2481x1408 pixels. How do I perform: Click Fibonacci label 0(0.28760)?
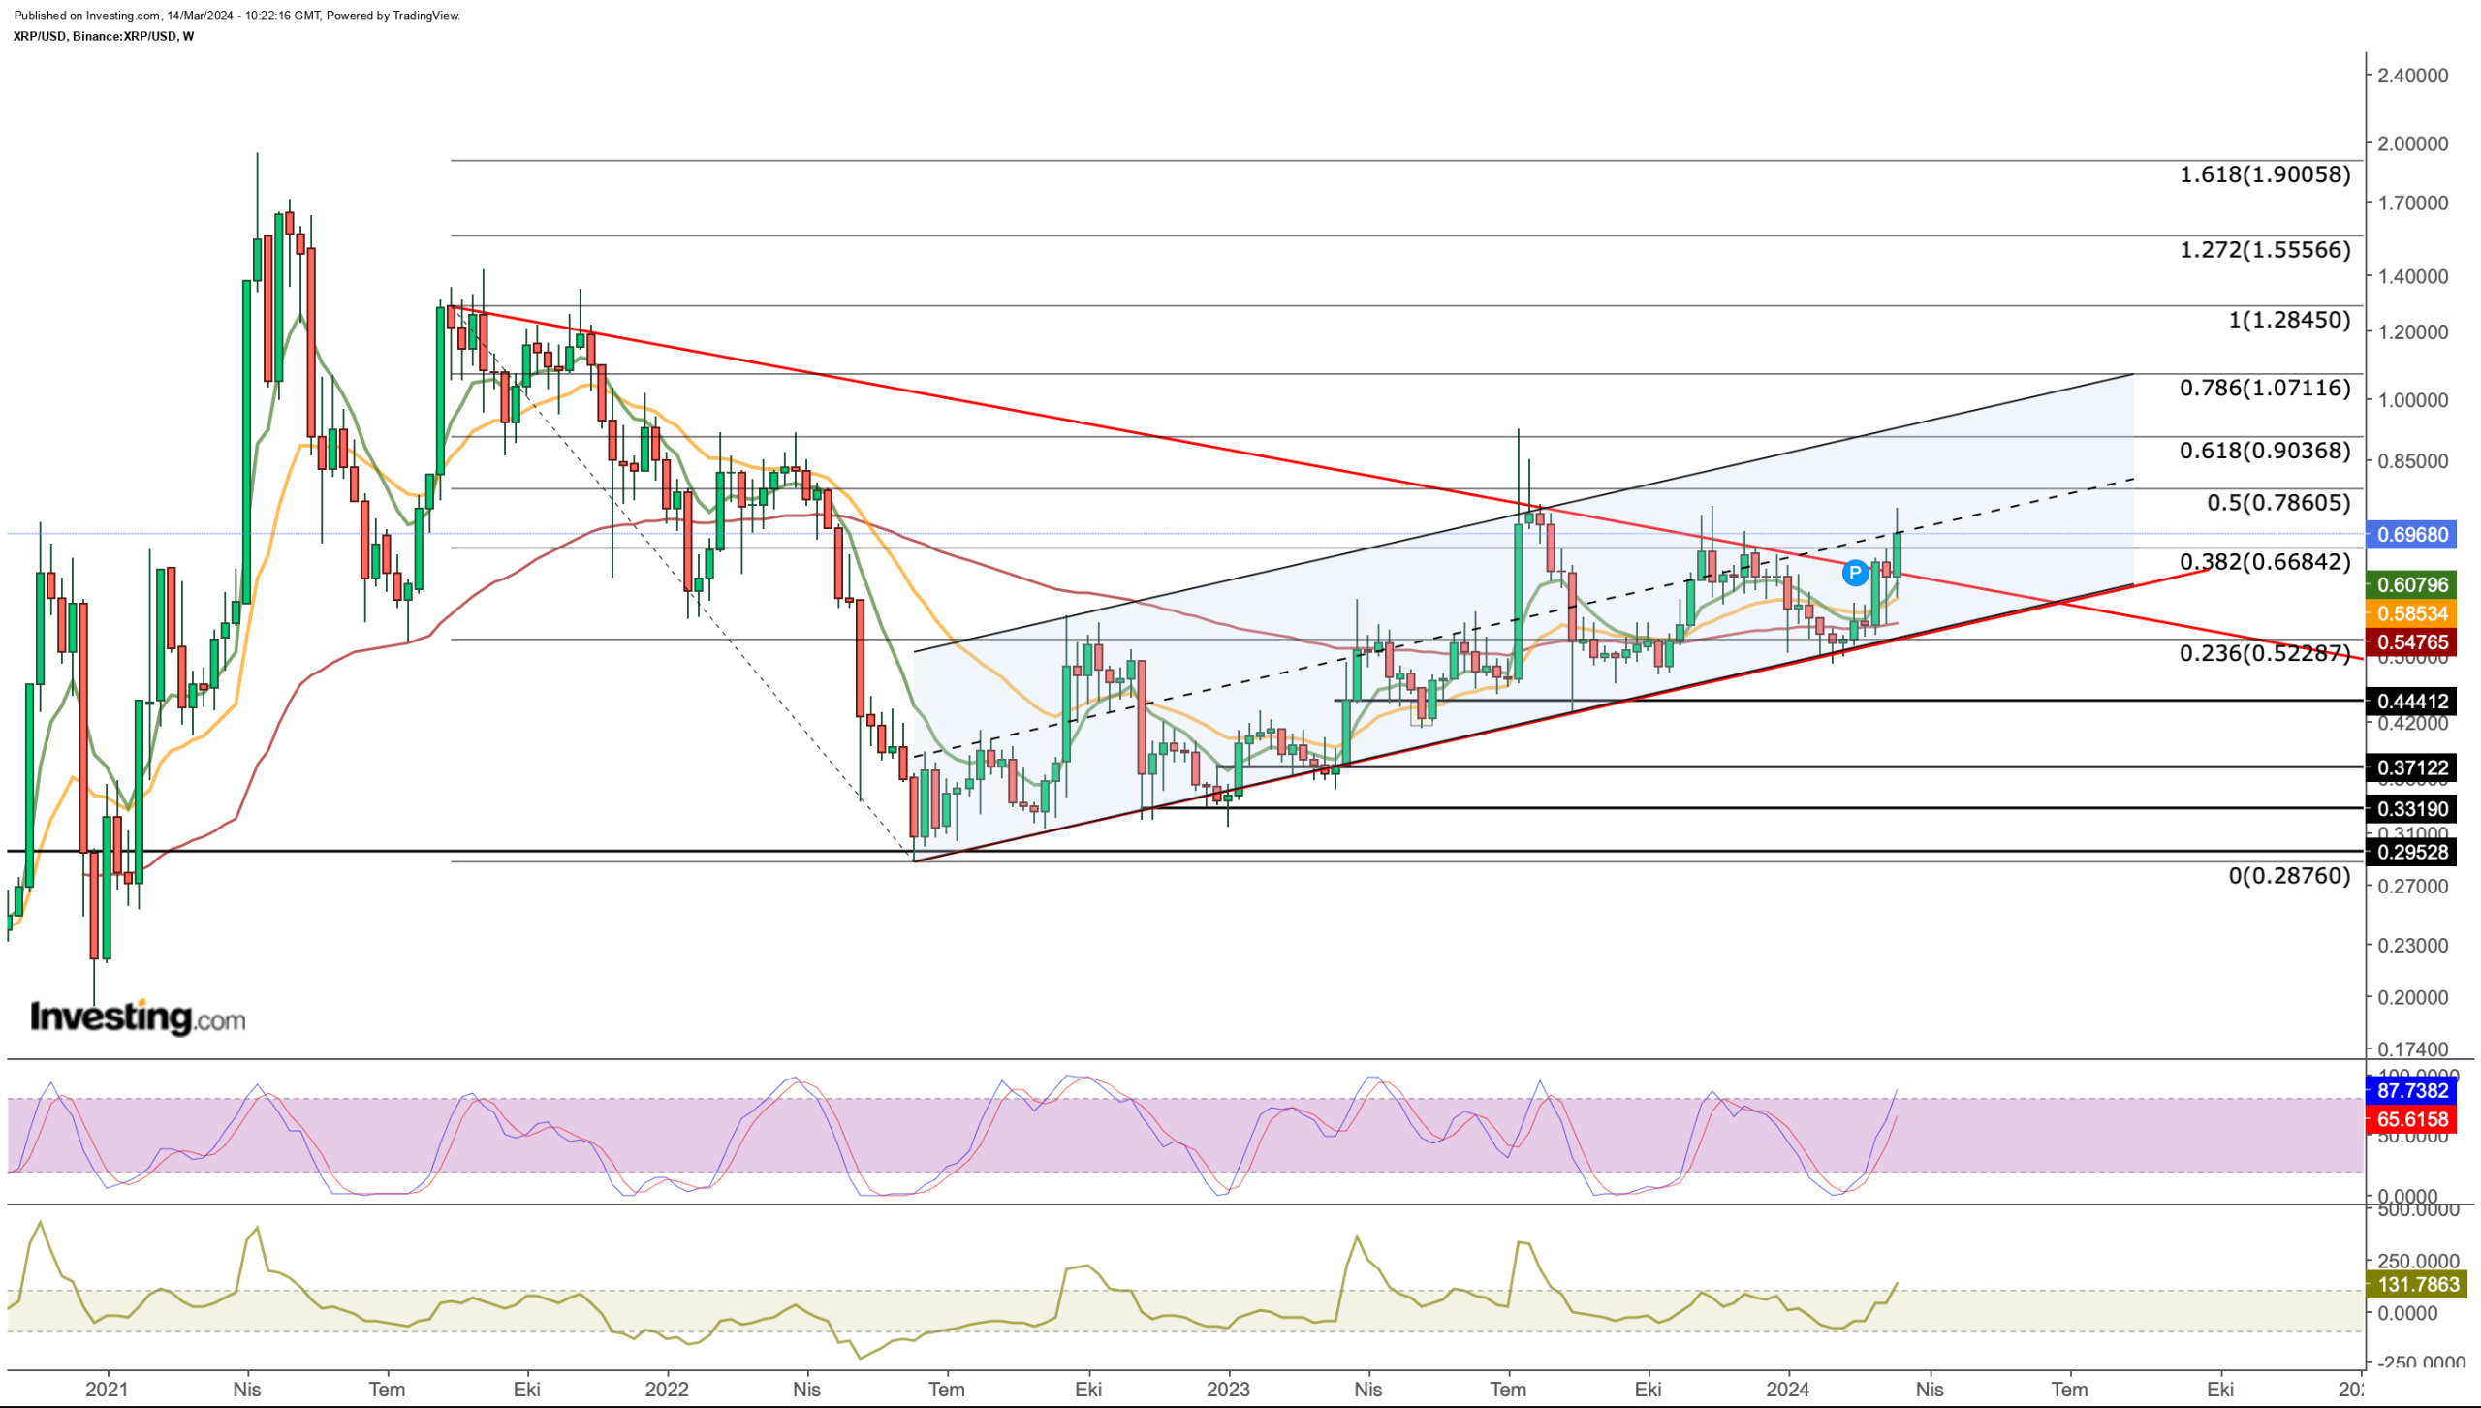coord(2289,876)
